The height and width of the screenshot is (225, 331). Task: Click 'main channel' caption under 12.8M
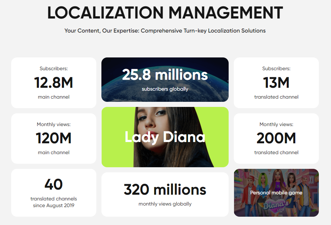[54, 97]
